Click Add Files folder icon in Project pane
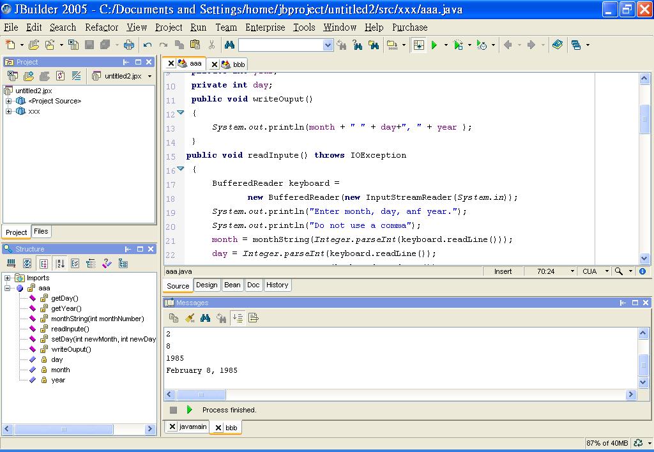Image resolution: width=654 pixels, height=452 pixels. pos(28,76)
